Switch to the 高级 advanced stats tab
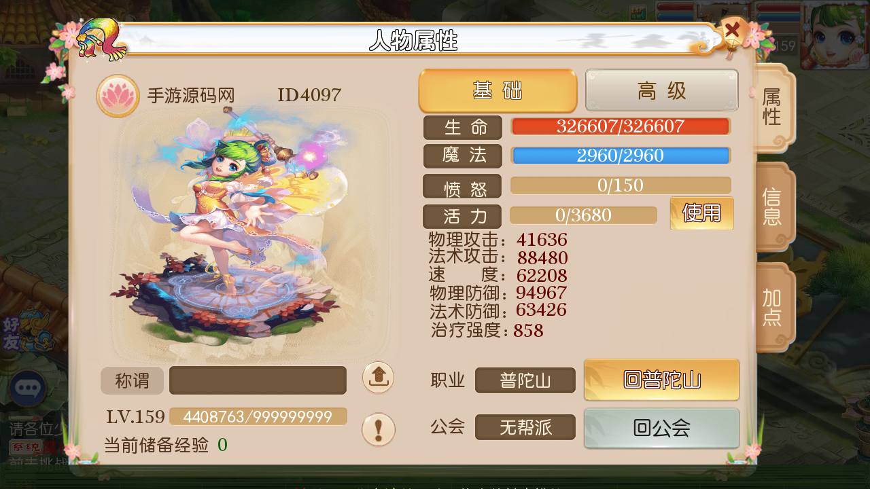870x489 pixels. (662, 90)
